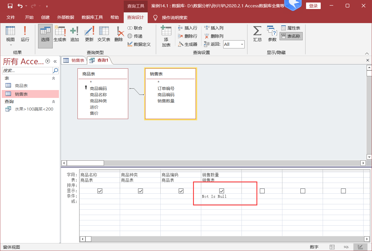Click the horizontal scrollbar of table pane
The width and height of the screenshot is (372, 251).
(214, 163)
